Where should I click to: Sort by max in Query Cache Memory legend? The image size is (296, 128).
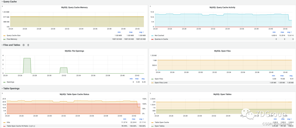[x=131, y=32]
